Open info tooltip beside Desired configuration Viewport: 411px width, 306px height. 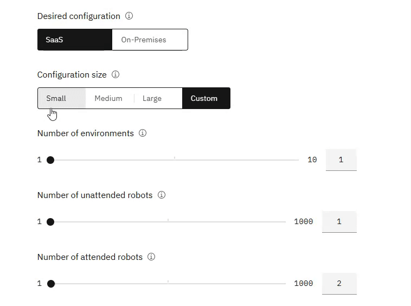pos(129,16)
